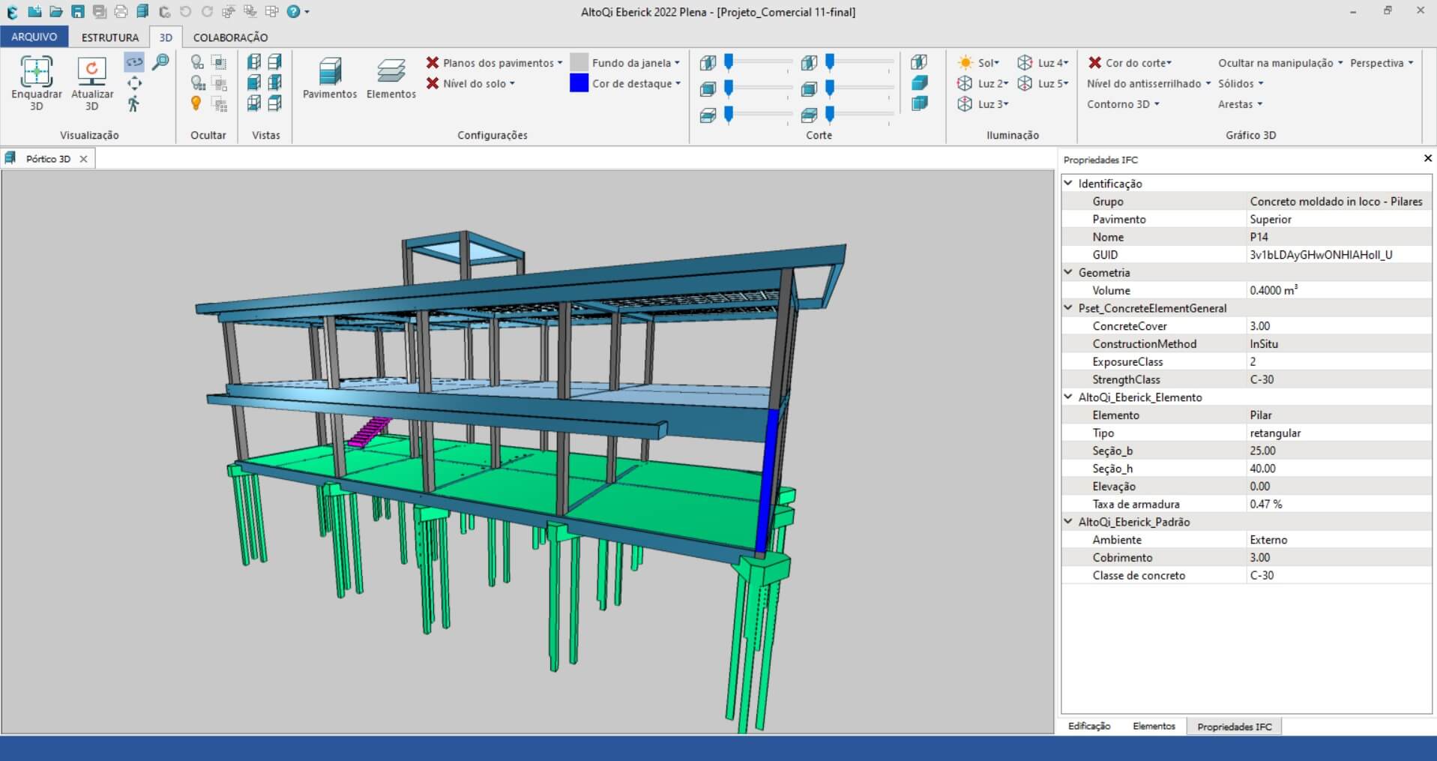Open the Elementos layers settings

tap(391, 78)
